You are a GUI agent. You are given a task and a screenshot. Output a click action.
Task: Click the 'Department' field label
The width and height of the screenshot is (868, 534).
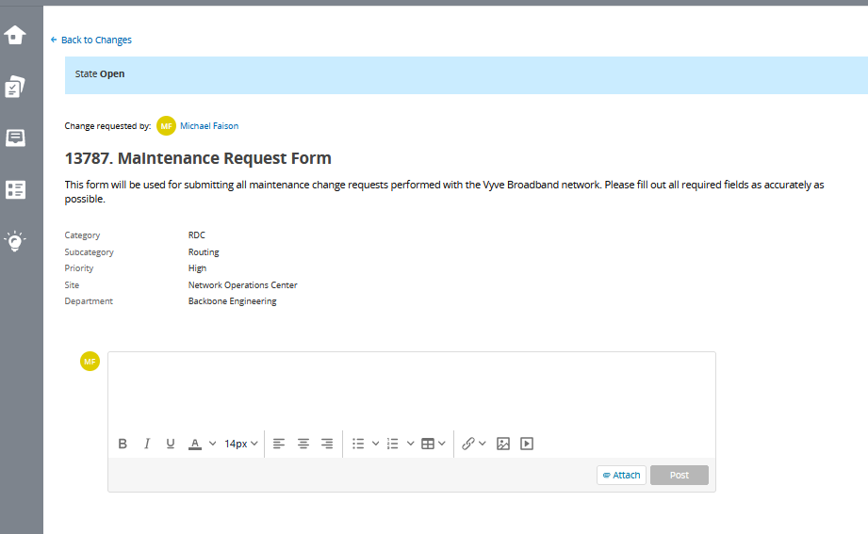click(x=89, y=301)
